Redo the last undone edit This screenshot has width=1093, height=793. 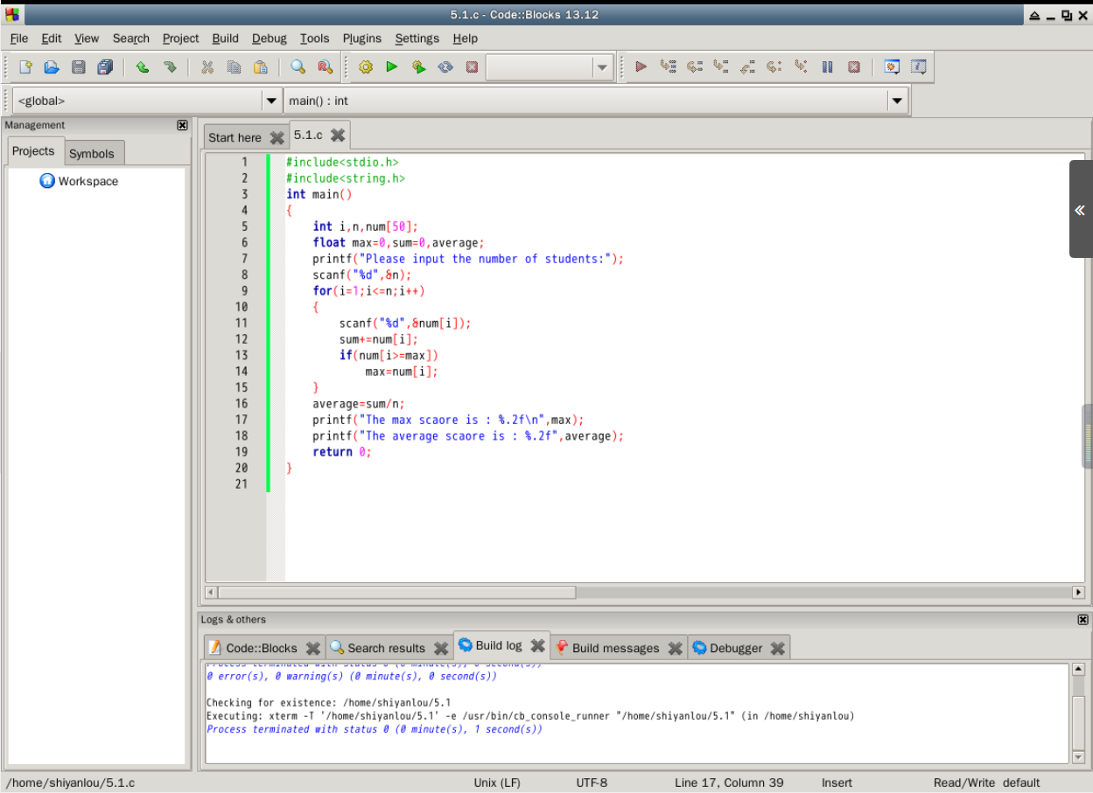[x=170, y=66]
